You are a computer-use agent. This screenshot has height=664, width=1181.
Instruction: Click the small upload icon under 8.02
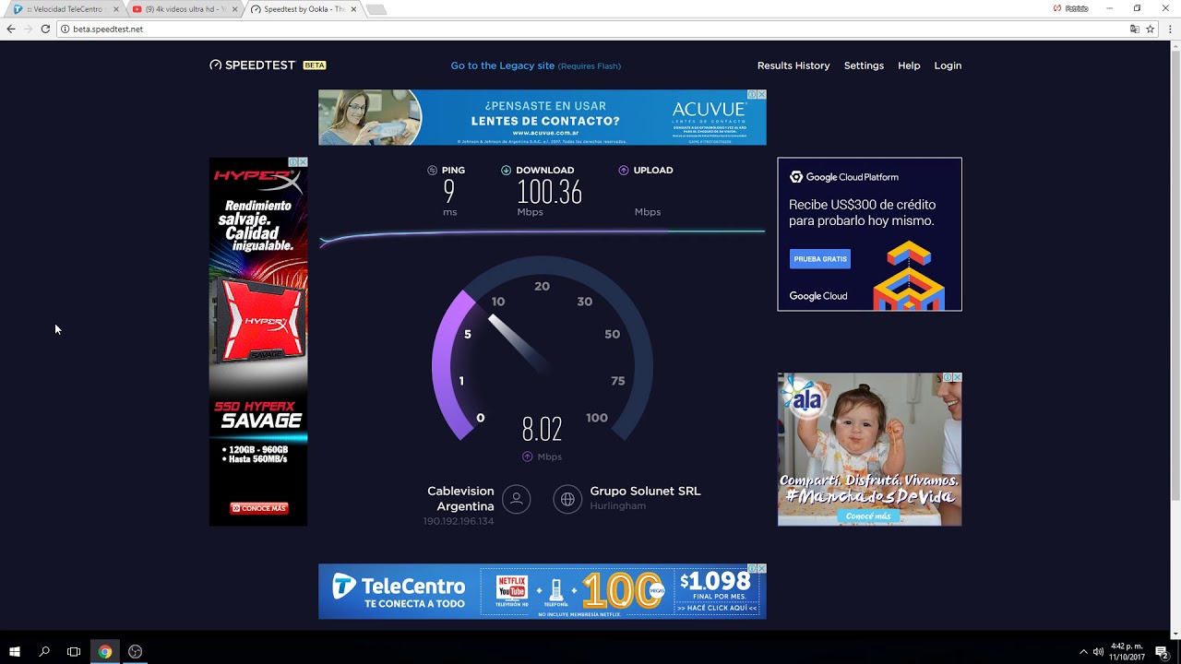(x=527, y=456)
